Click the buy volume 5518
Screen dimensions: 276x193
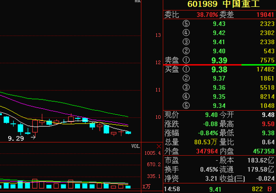pos(267,88)
